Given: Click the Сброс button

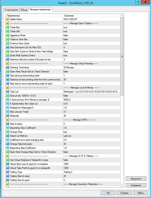Looking at the screenshot, I should [x=140, y=193].
